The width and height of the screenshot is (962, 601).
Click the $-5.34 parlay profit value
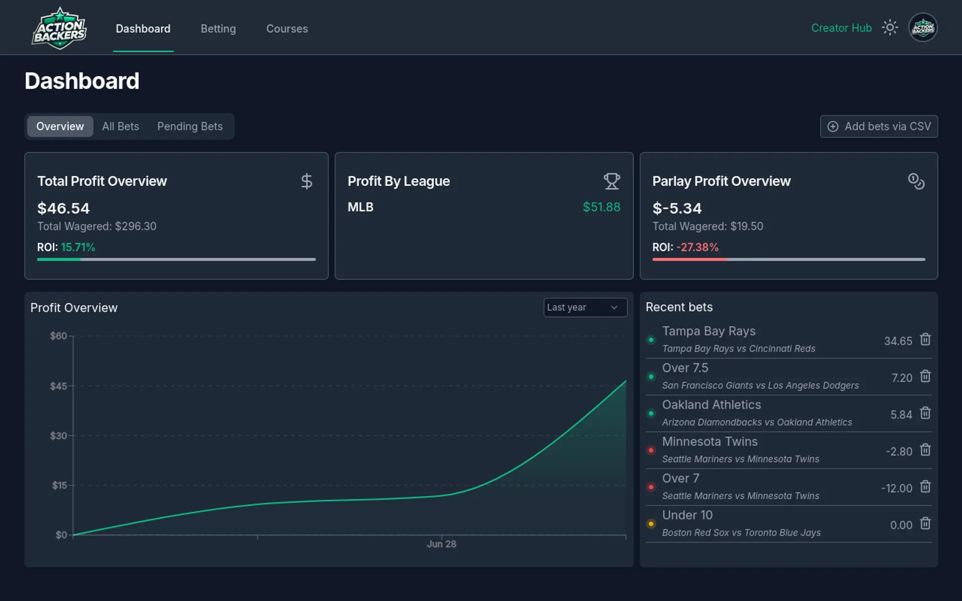click(x=677, y=208)
